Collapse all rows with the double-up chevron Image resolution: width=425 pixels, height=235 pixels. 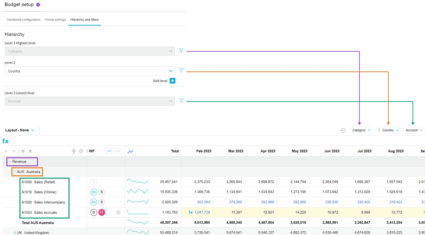(x=30, y=151)
